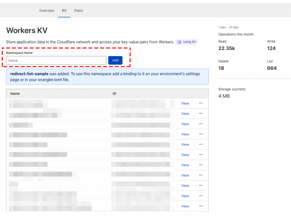The height and width of the screenshot is (216, 291).
Task: Open three-dot menu in seventh namespace row
Action: tap(201, 165)
